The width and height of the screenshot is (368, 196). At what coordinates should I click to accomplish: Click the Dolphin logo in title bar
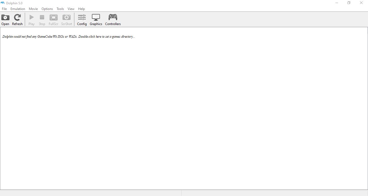click(x=3, y=3)
